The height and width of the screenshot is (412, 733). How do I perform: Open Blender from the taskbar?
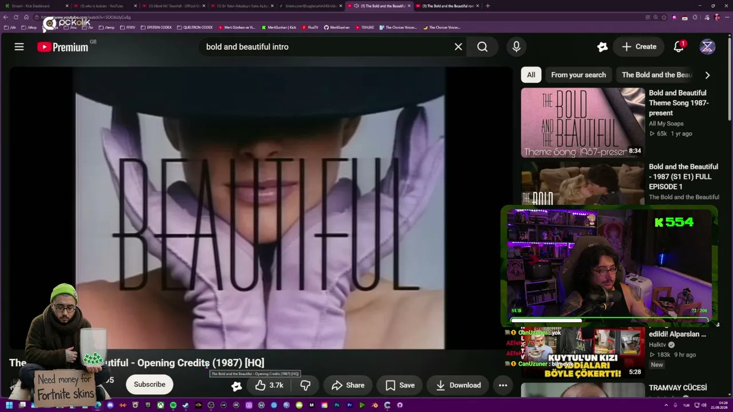pyautogui.click(x=375, y=405)
